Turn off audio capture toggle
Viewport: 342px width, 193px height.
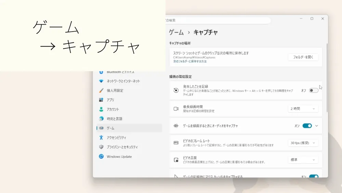307,126
